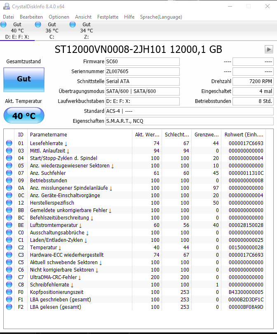
Task: Click status icon of Geräte-Einschaltvorgänge row
Action: click(x=9, y=196)
